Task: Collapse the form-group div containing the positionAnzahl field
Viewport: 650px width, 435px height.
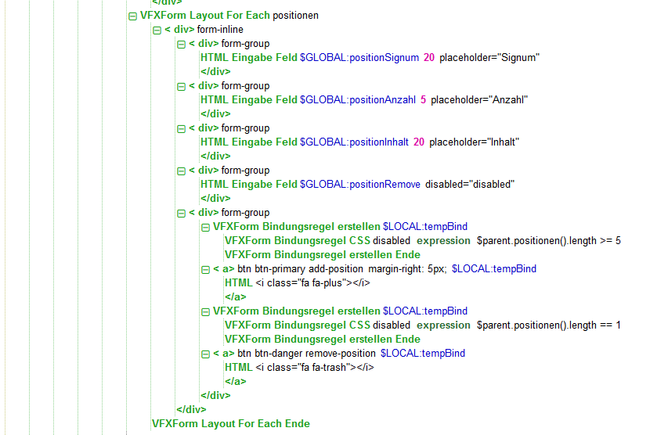Action: (x=181, y=86)
